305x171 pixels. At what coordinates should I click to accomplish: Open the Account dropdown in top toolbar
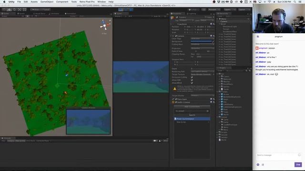214,9
